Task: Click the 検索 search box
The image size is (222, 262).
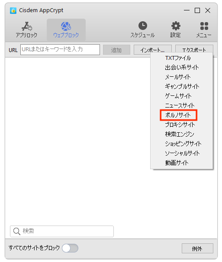Action: point(62,232)
